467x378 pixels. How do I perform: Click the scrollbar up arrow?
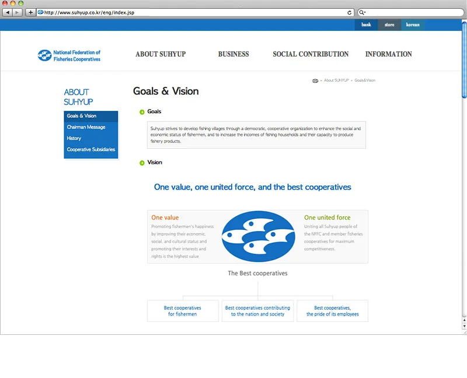click(464, 320)
